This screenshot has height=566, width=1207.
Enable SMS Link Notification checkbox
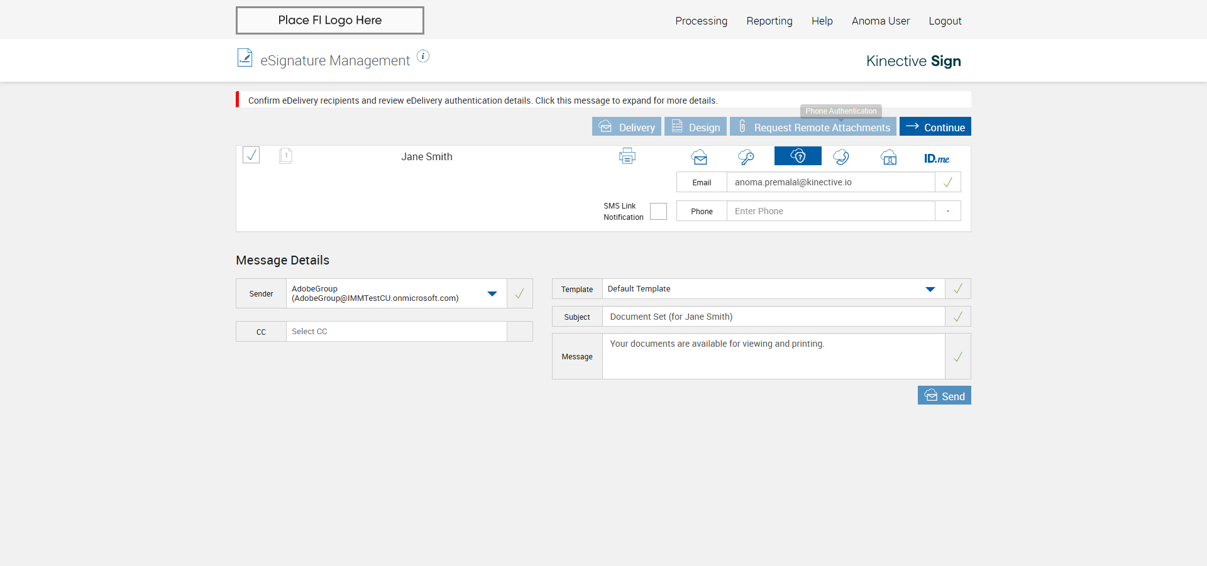point(658,212)
